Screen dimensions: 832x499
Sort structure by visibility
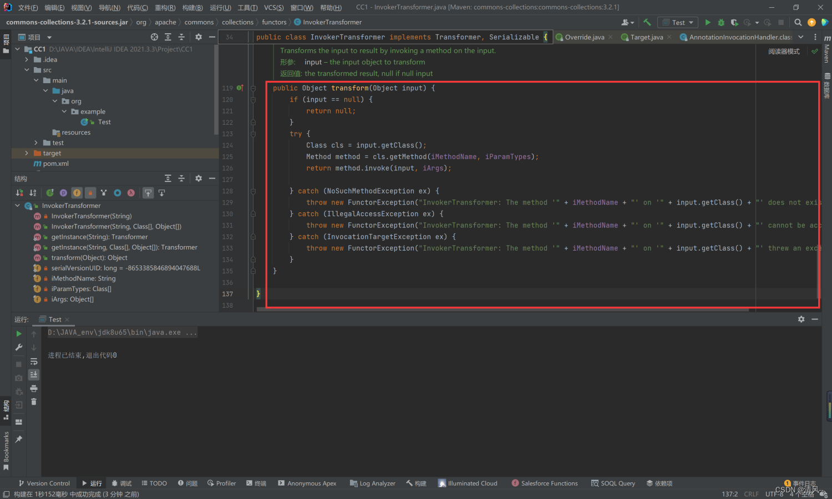pos(20,193)
